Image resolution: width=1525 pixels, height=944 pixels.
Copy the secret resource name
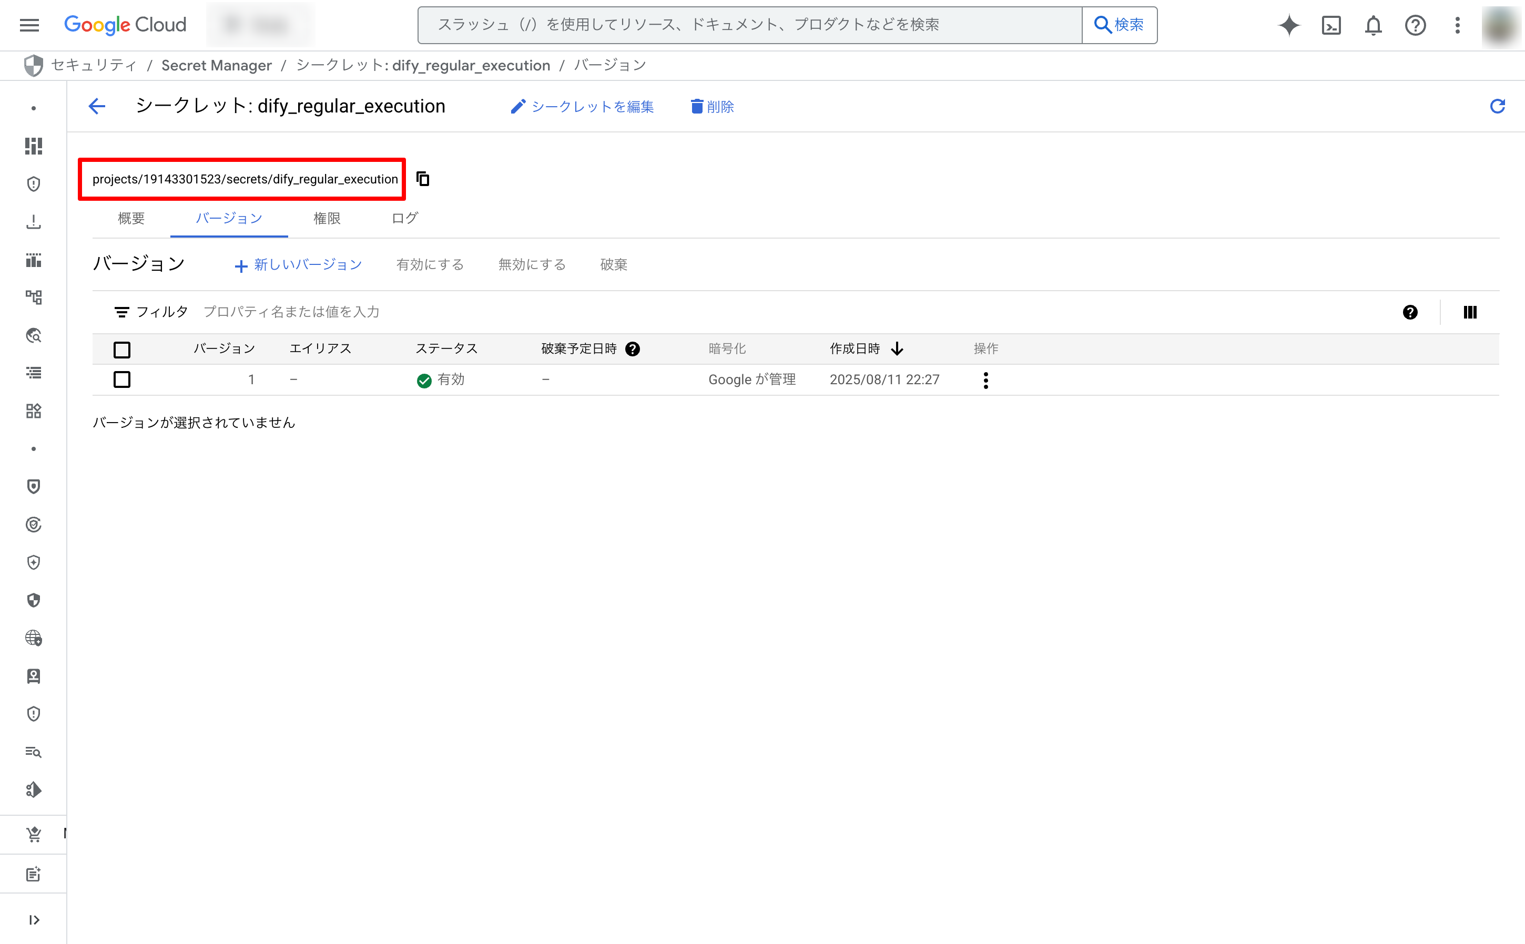click(x=423, y=179)
